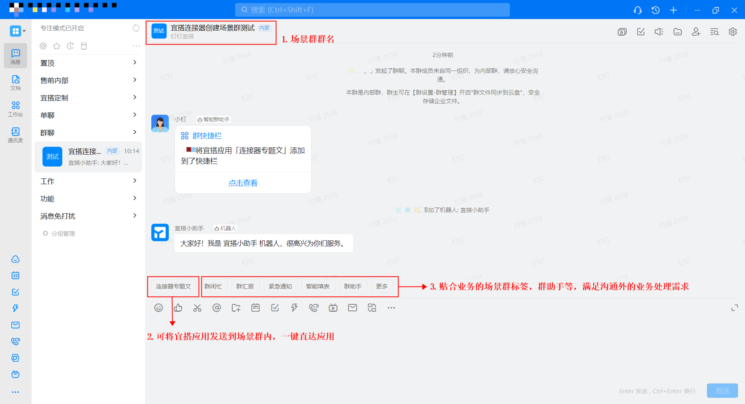Open the group files folder icon
The height and width of the screenshot is (404, 745).
[x=677, y=32]
